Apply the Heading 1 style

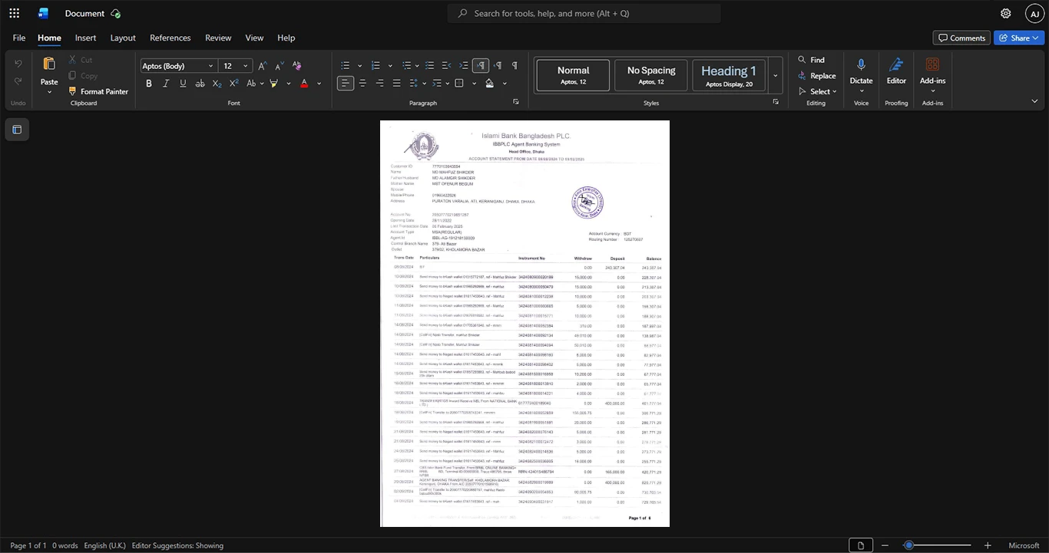[729, 75]
